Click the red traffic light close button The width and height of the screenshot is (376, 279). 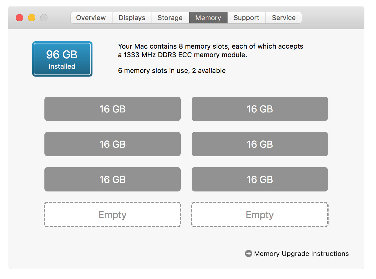pos(19,18)
